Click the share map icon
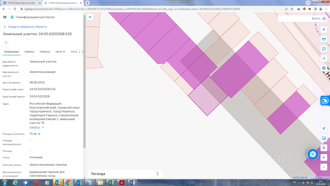Screen dimensions: 330x186 click(x=324, y=58)
